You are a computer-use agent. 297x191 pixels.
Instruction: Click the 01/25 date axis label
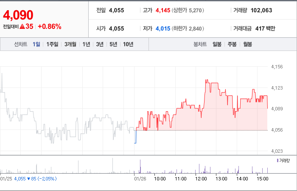point(6,179)
